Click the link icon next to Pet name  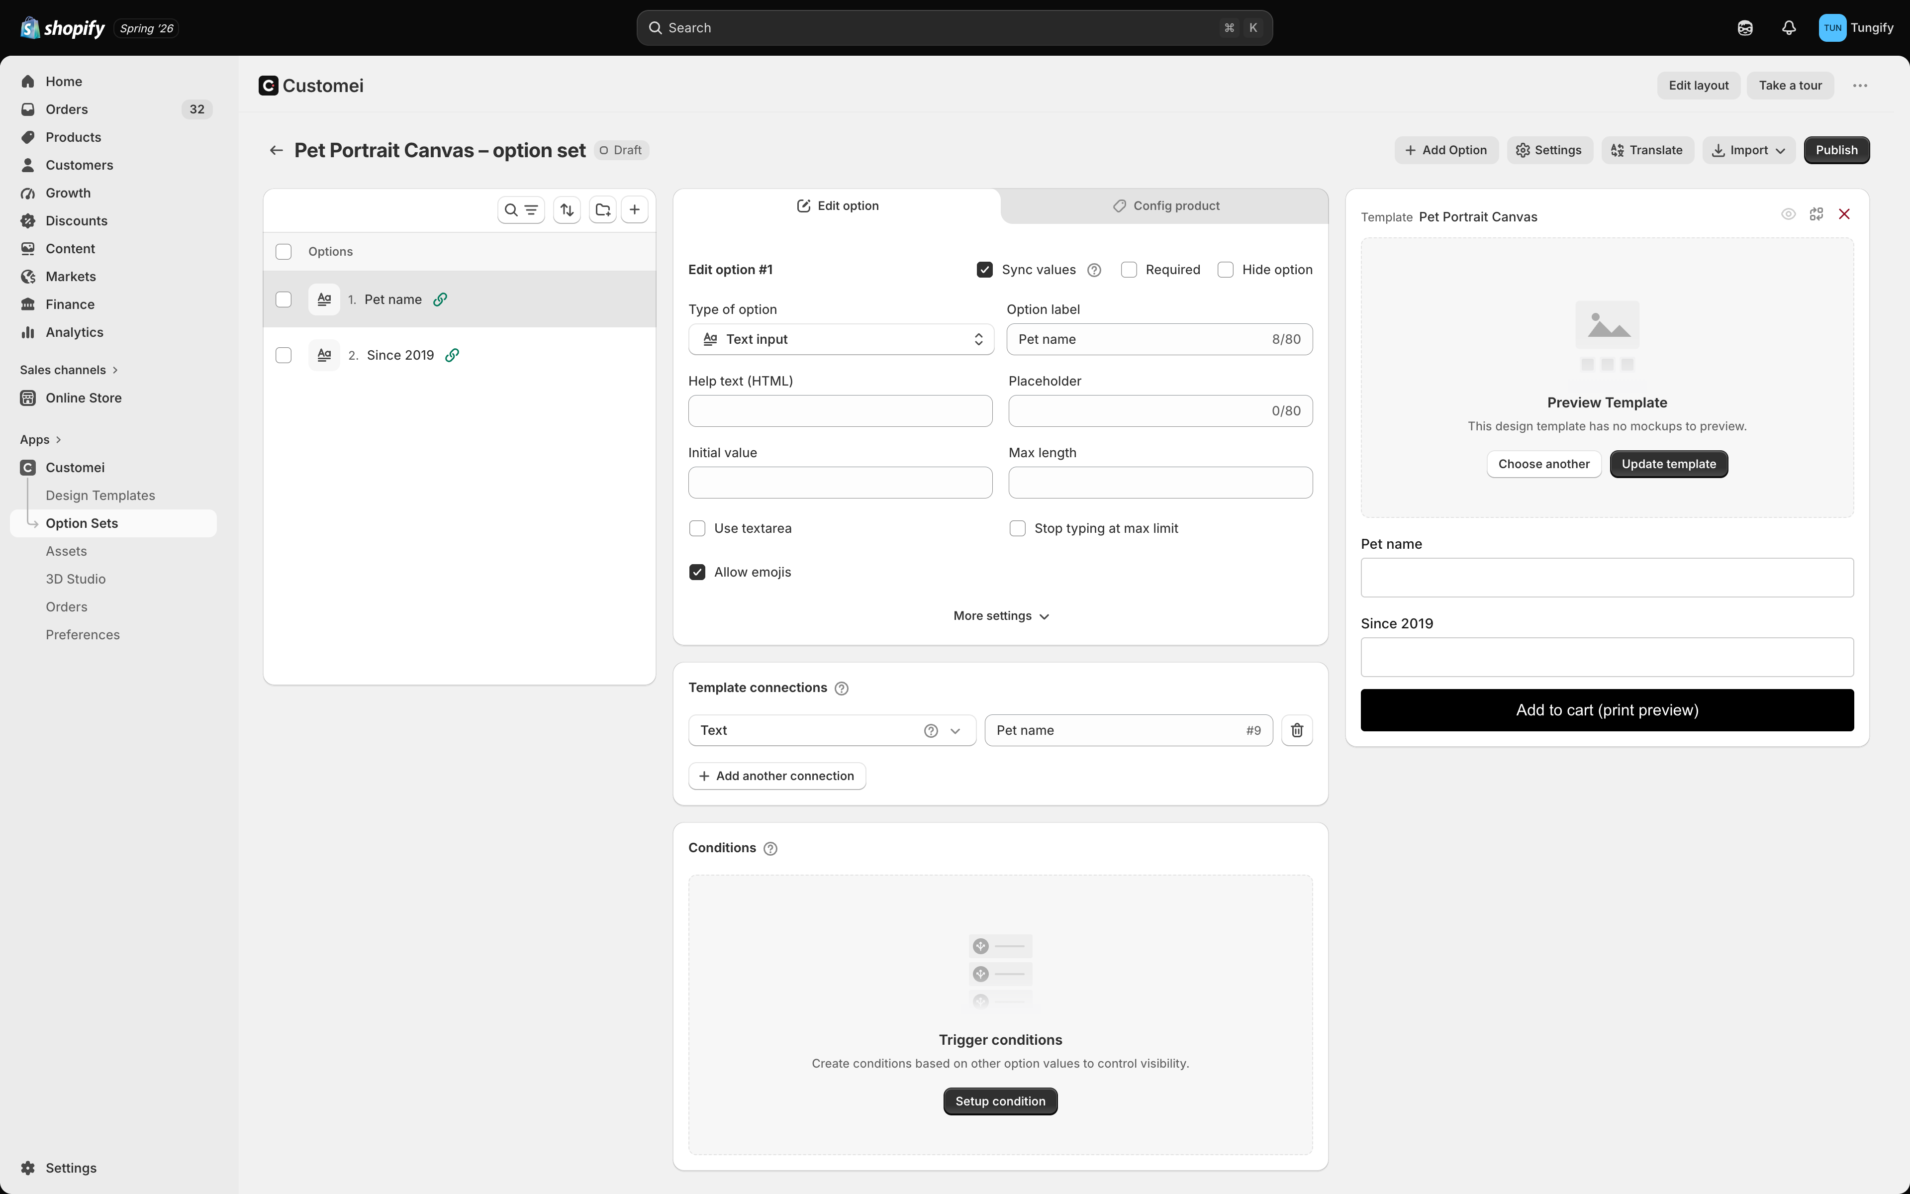(440, 299)
